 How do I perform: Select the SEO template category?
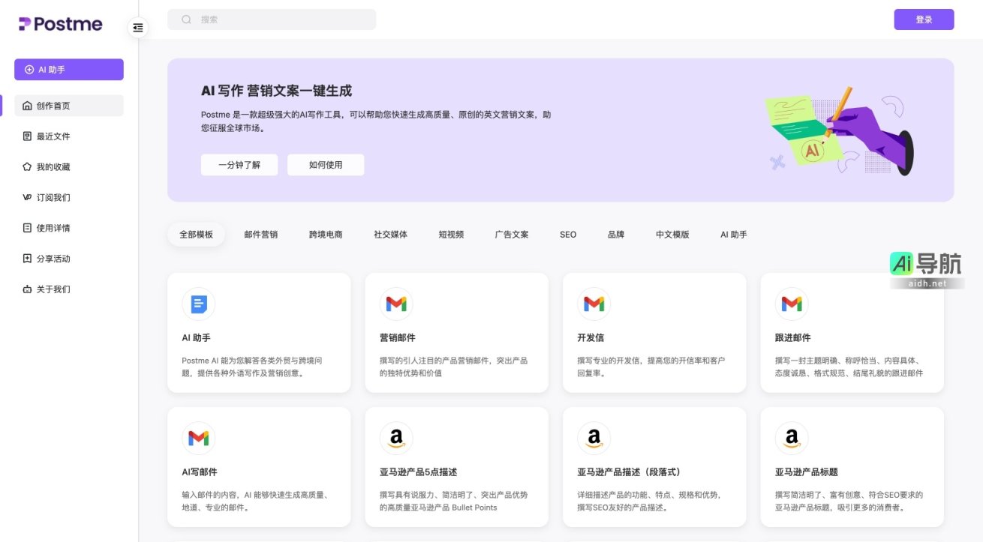click(x=567, y=234)
